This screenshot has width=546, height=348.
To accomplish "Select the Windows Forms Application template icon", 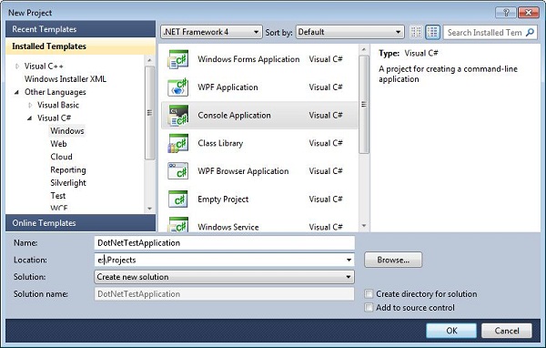I will pos(178,59).
